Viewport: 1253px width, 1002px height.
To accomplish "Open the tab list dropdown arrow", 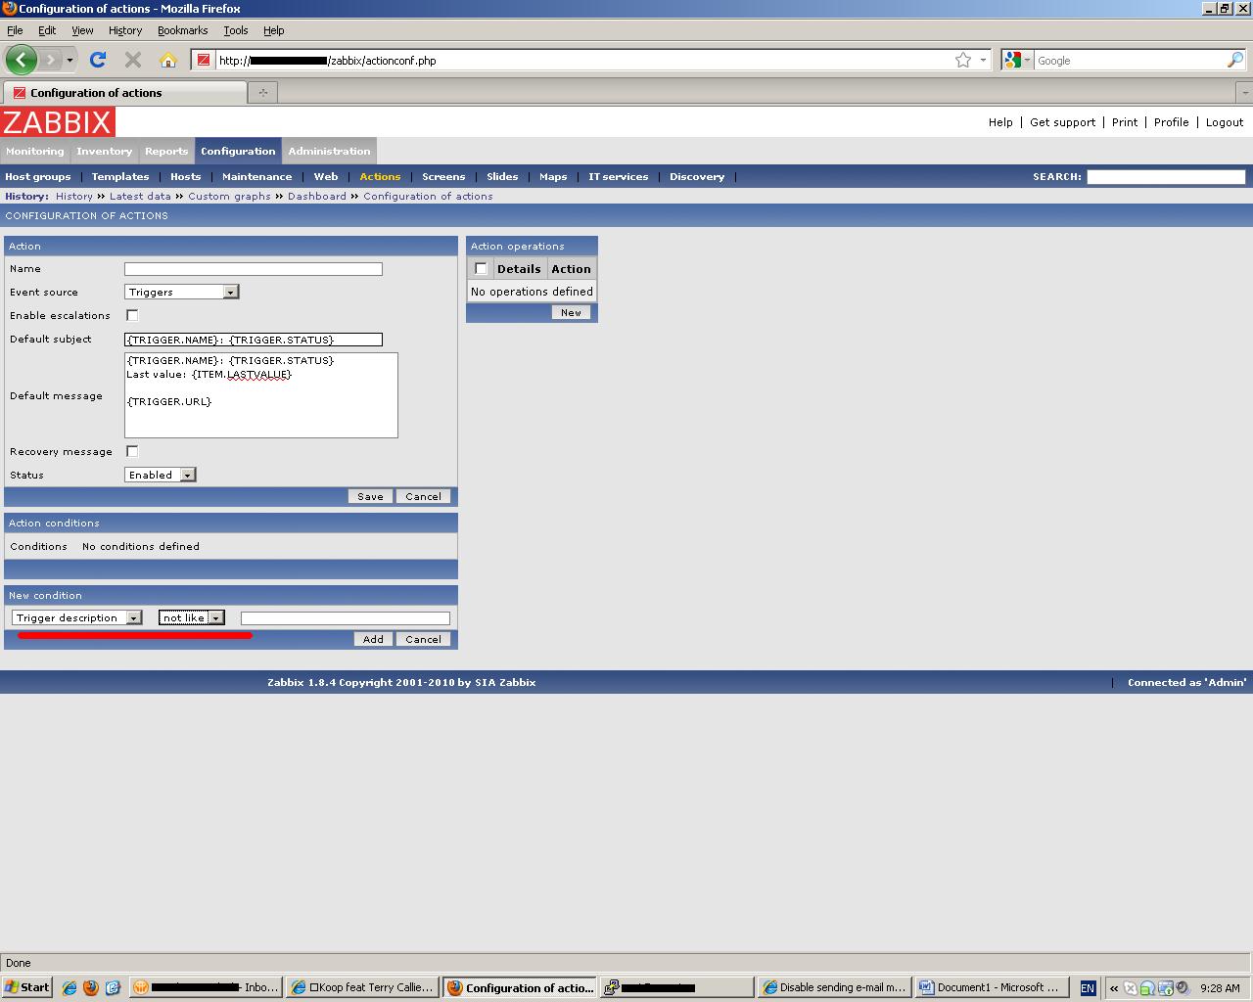I will tap(1244, 92).
